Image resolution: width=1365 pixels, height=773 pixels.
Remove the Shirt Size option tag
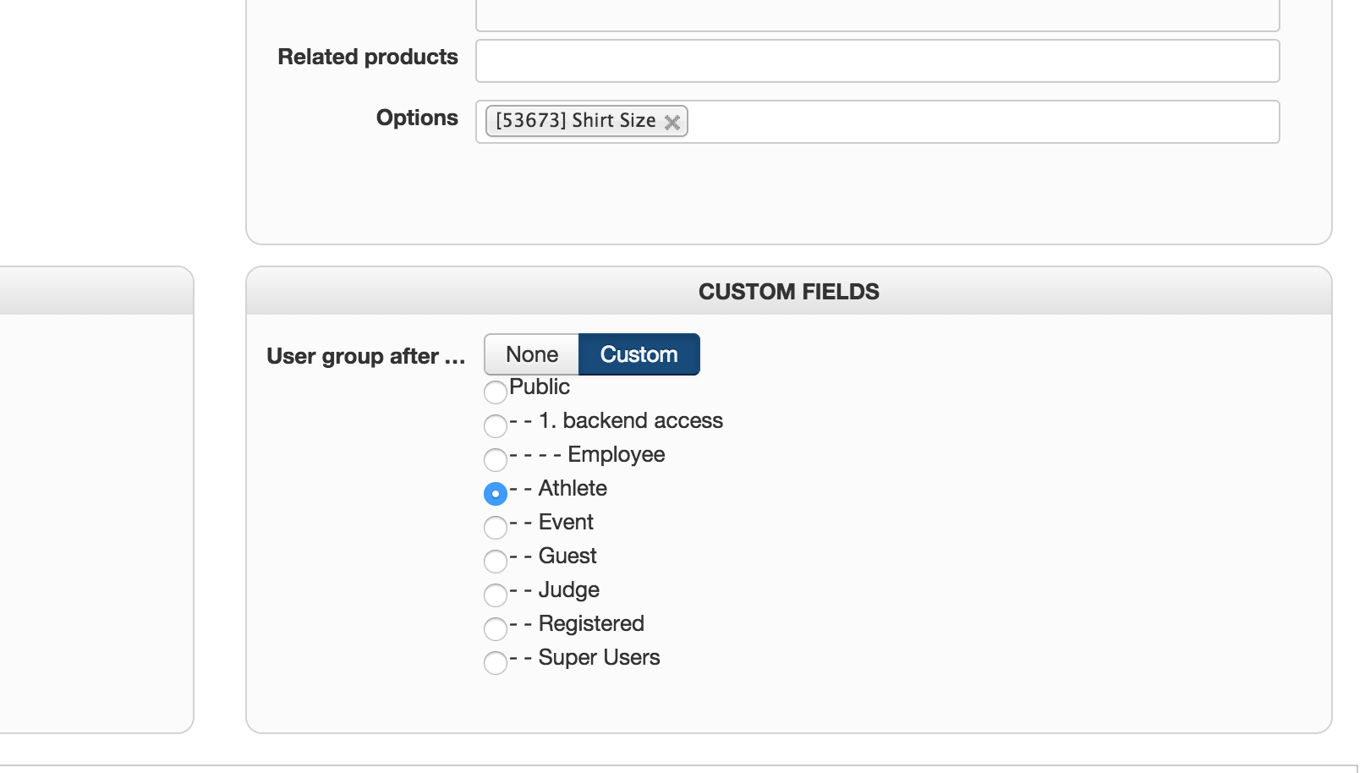672,123
